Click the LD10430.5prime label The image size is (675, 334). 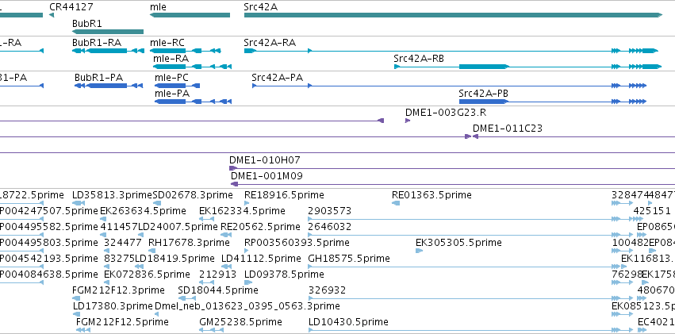pos(348,322)
